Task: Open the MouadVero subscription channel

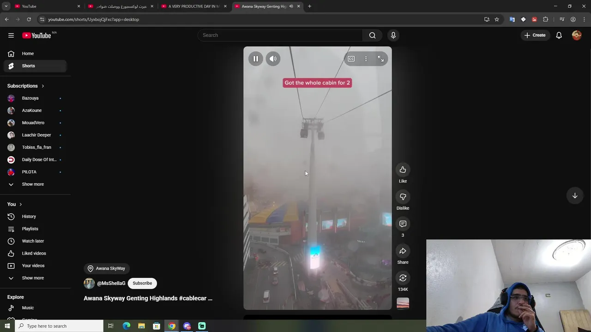Action: point(35,123)
